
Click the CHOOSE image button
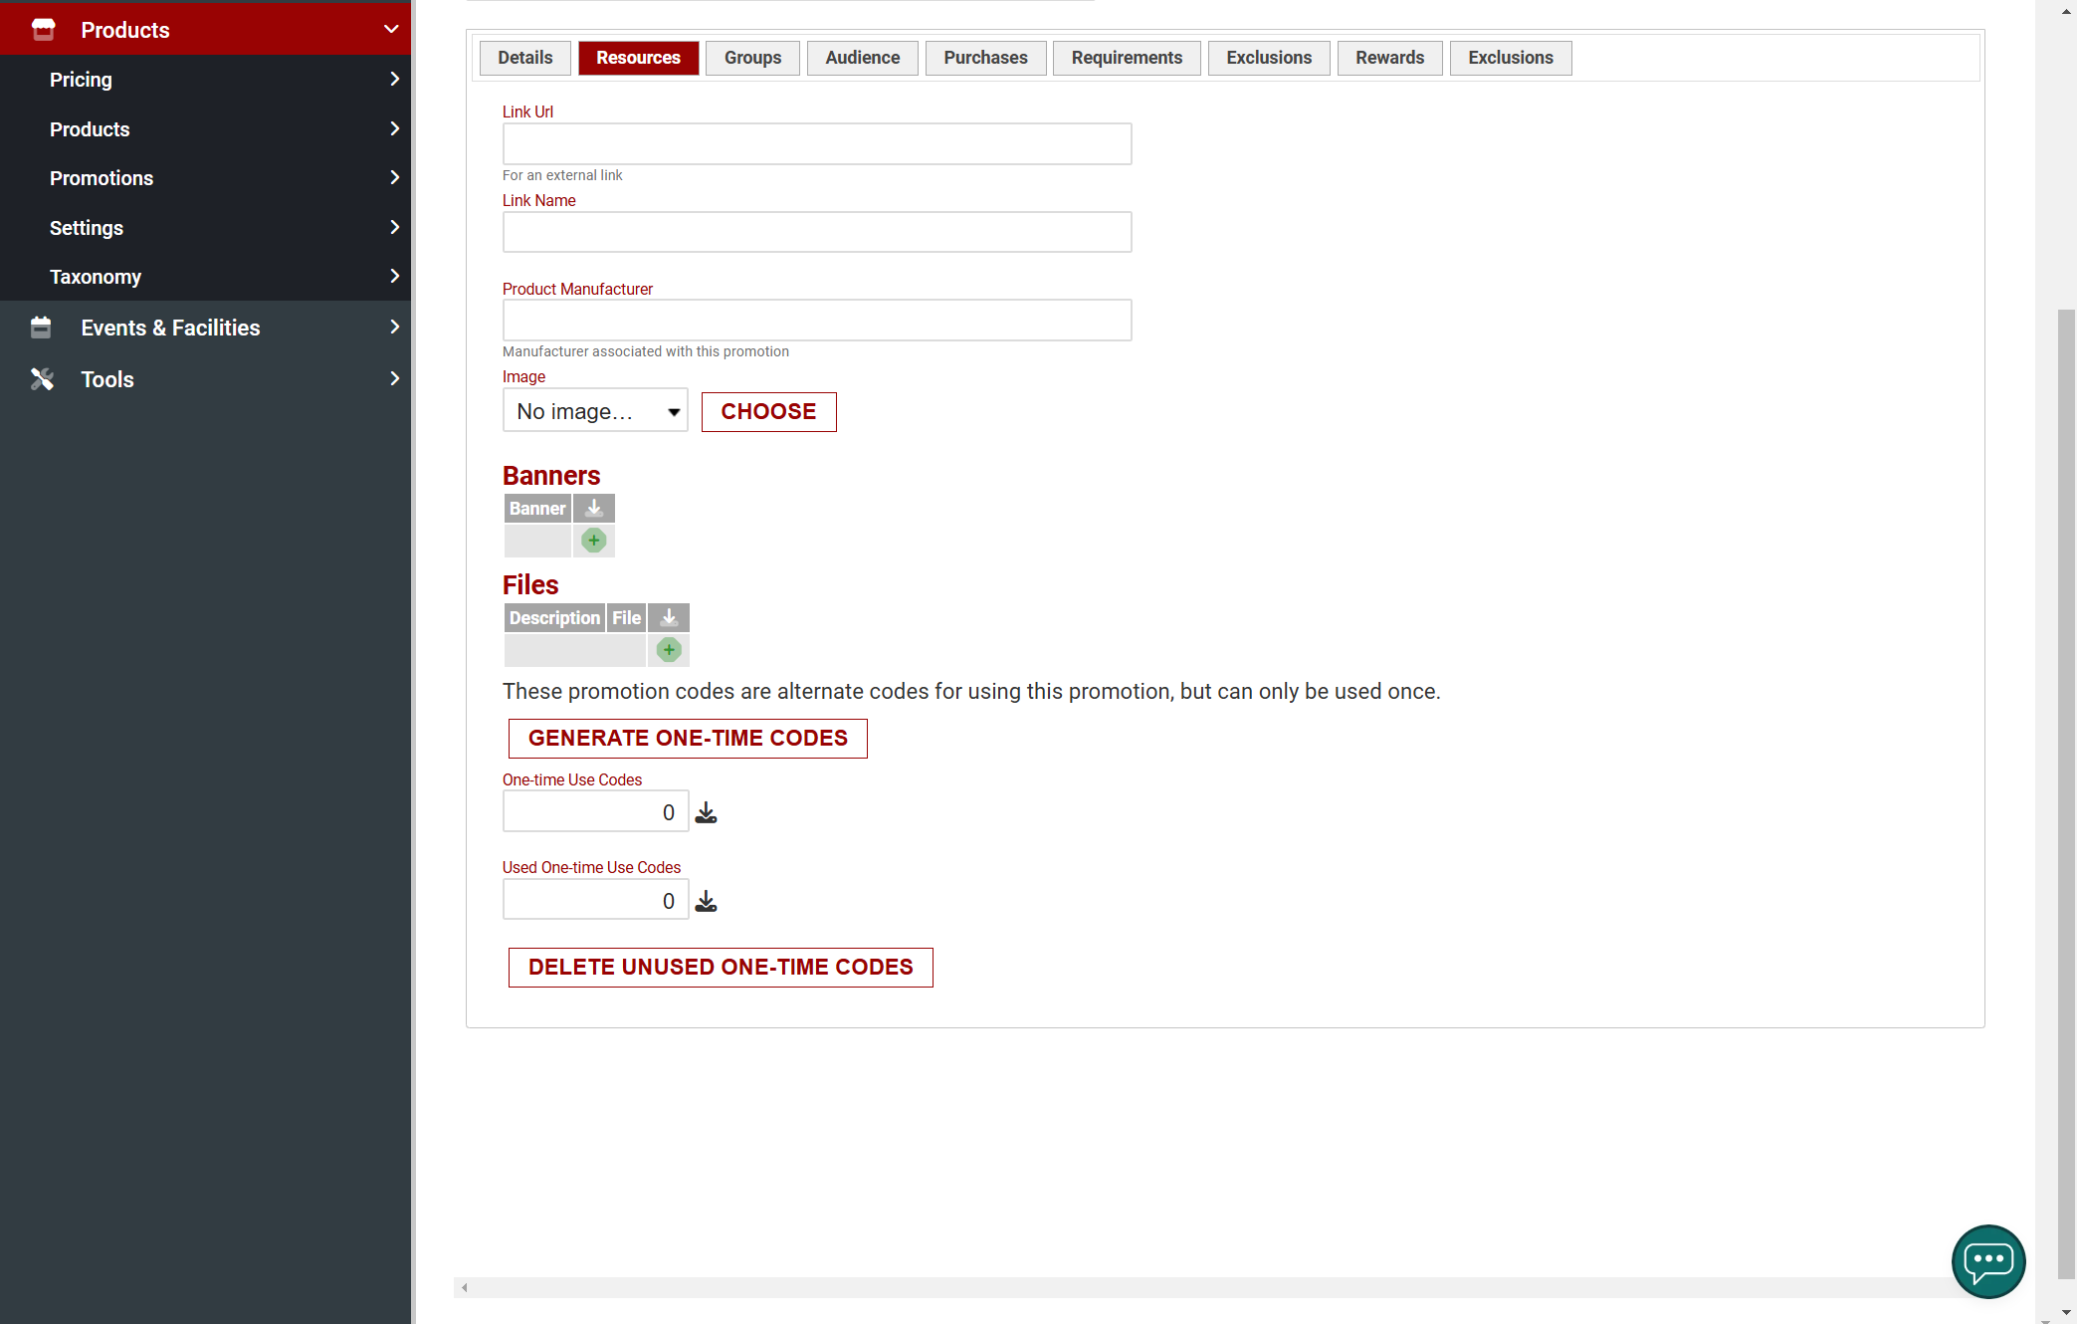[x=768, y=412]
